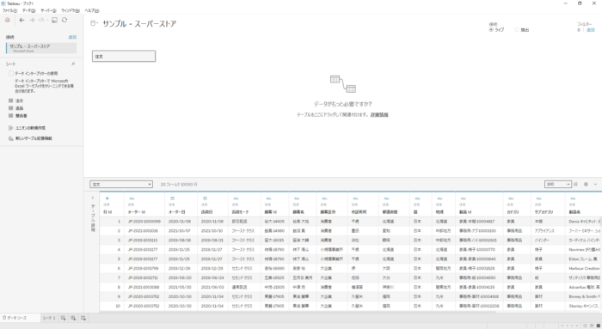
Task: Open the ウィンドウ menu
Action: pos(71,10)
